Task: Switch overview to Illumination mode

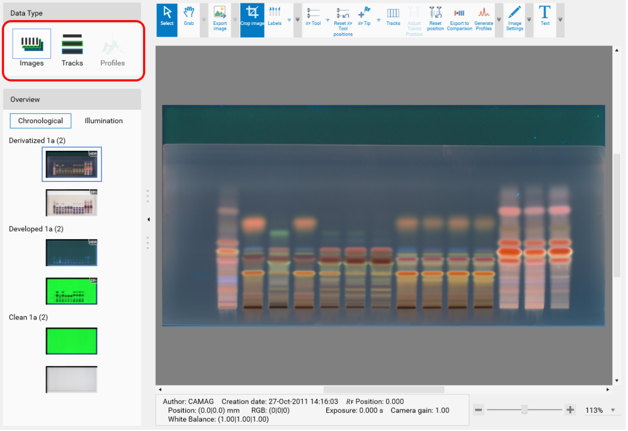Action: tap(104, 121)
